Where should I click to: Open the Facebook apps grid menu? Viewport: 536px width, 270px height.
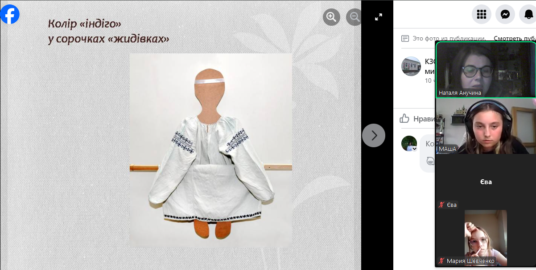[x=482, y=14]
